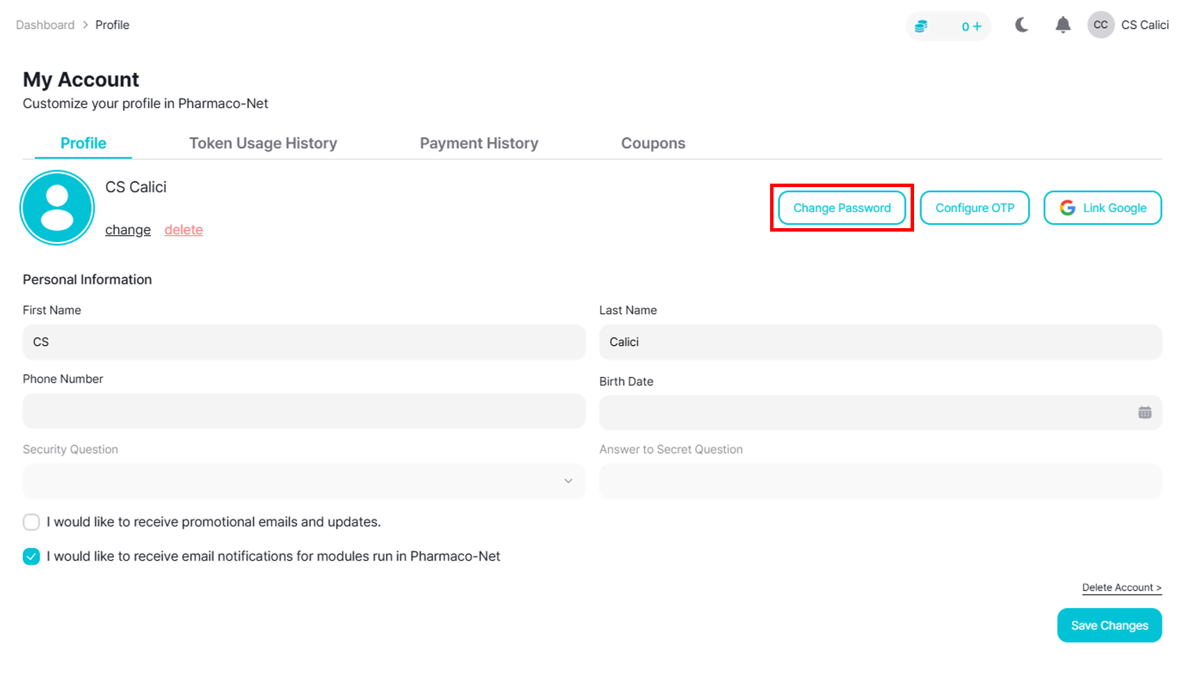Open the Payment History tab
The height and width of the screenshot is (674, 1184).
(x=479, y=143)
